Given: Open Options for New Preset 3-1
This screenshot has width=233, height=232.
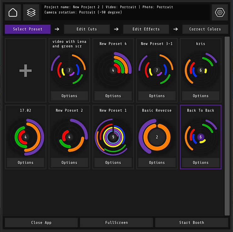Looking at the screenshot, I should coord(157,96).
